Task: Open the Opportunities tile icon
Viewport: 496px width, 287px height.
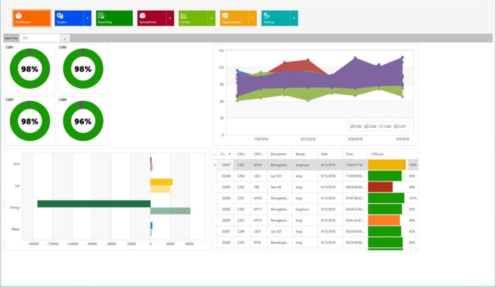Action: (x=225, y=15)
